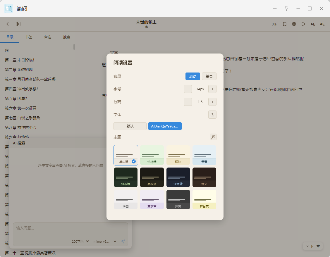Image resolution: width=330 pixels, height=257 pixels.
Task: Open the 200字内 length dropdown
Action: pos(80,242)
